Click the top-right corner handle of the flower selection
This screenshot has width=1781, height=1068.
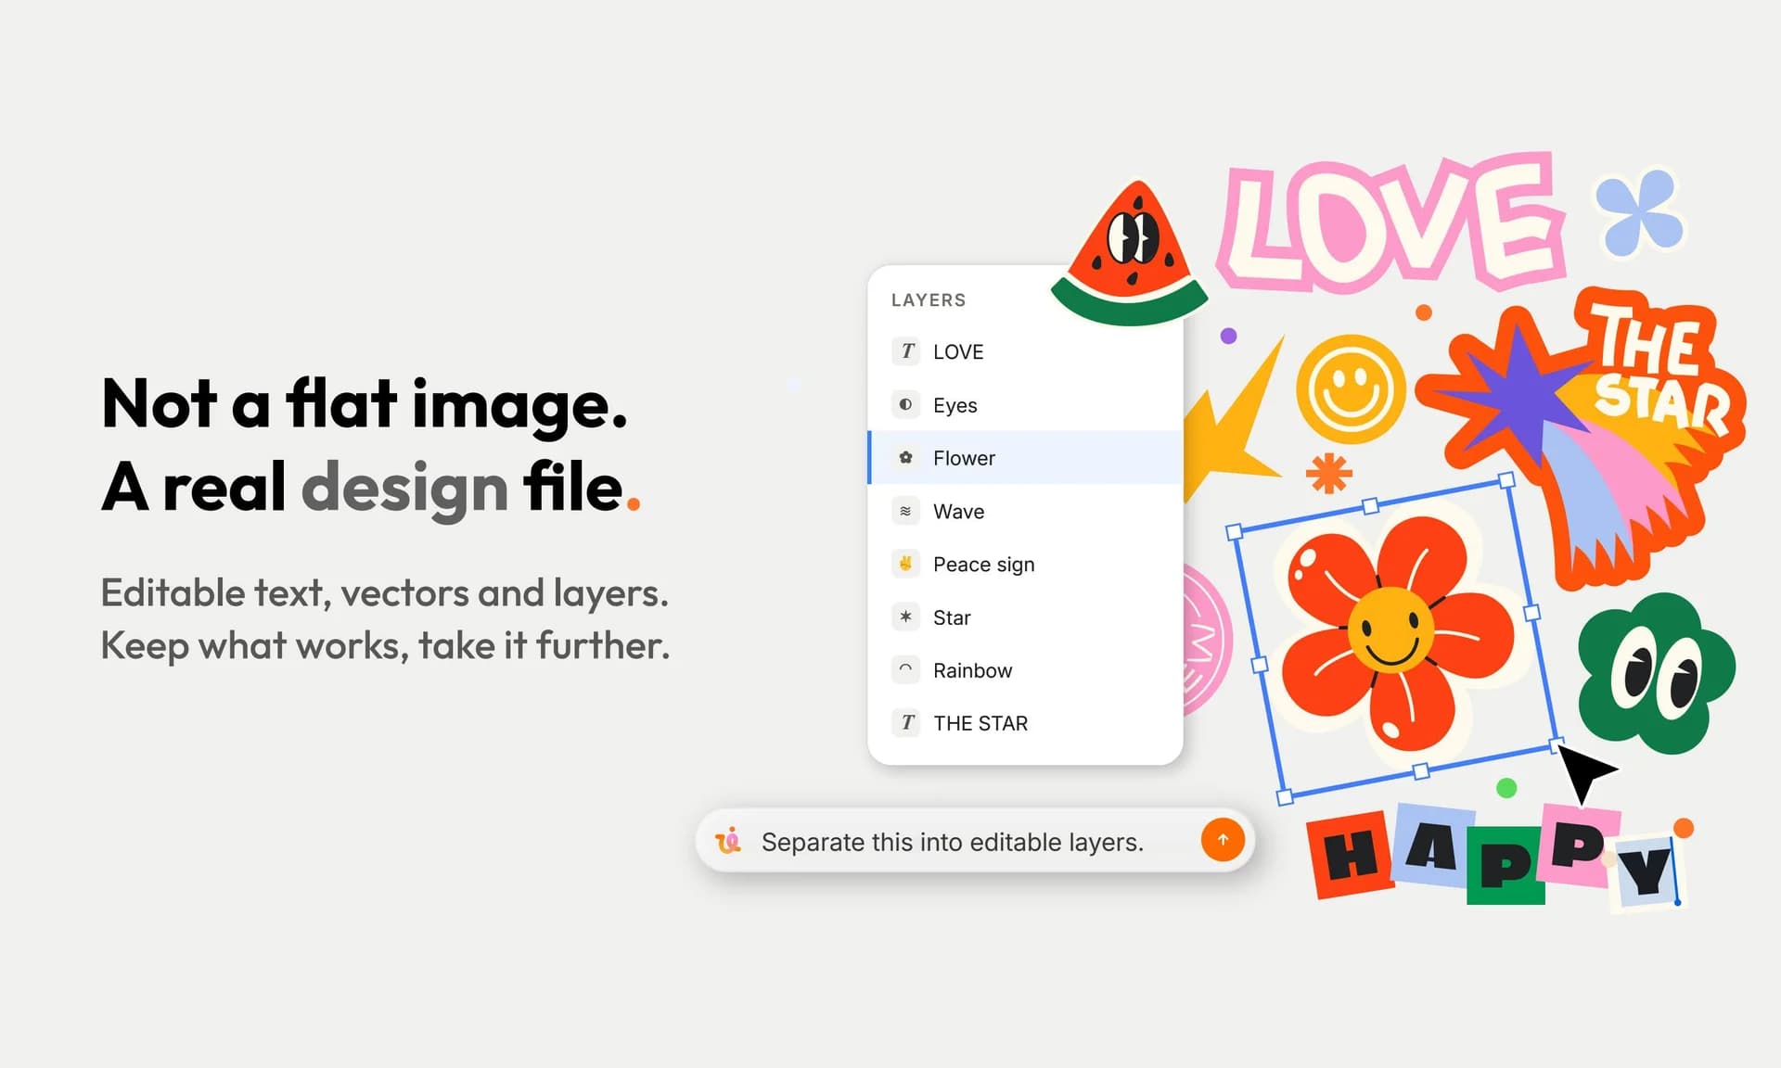click(1506, 479)
